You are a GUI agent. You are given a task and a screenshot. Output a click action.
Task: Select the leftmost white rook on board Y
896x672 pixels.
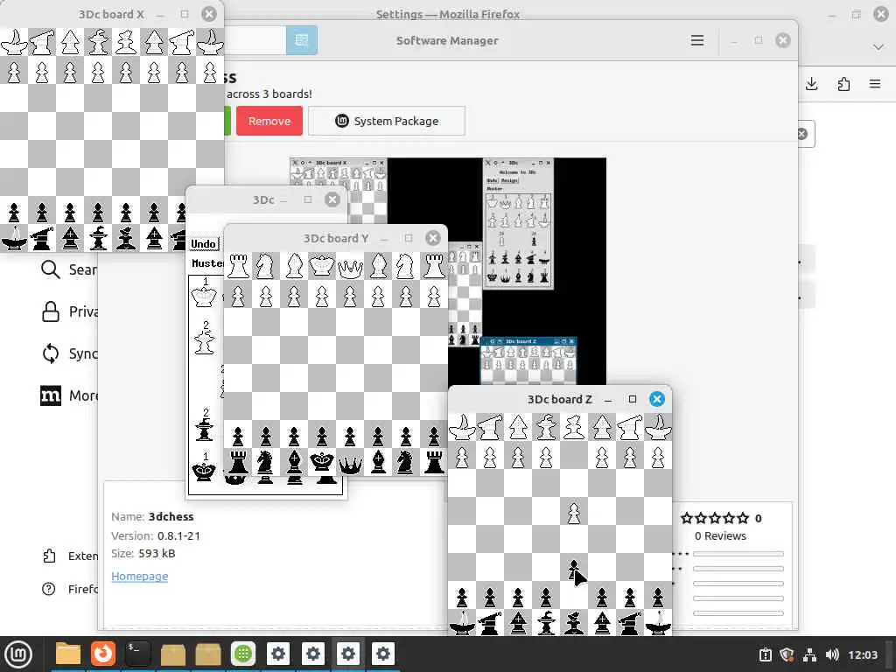point(238,266)
